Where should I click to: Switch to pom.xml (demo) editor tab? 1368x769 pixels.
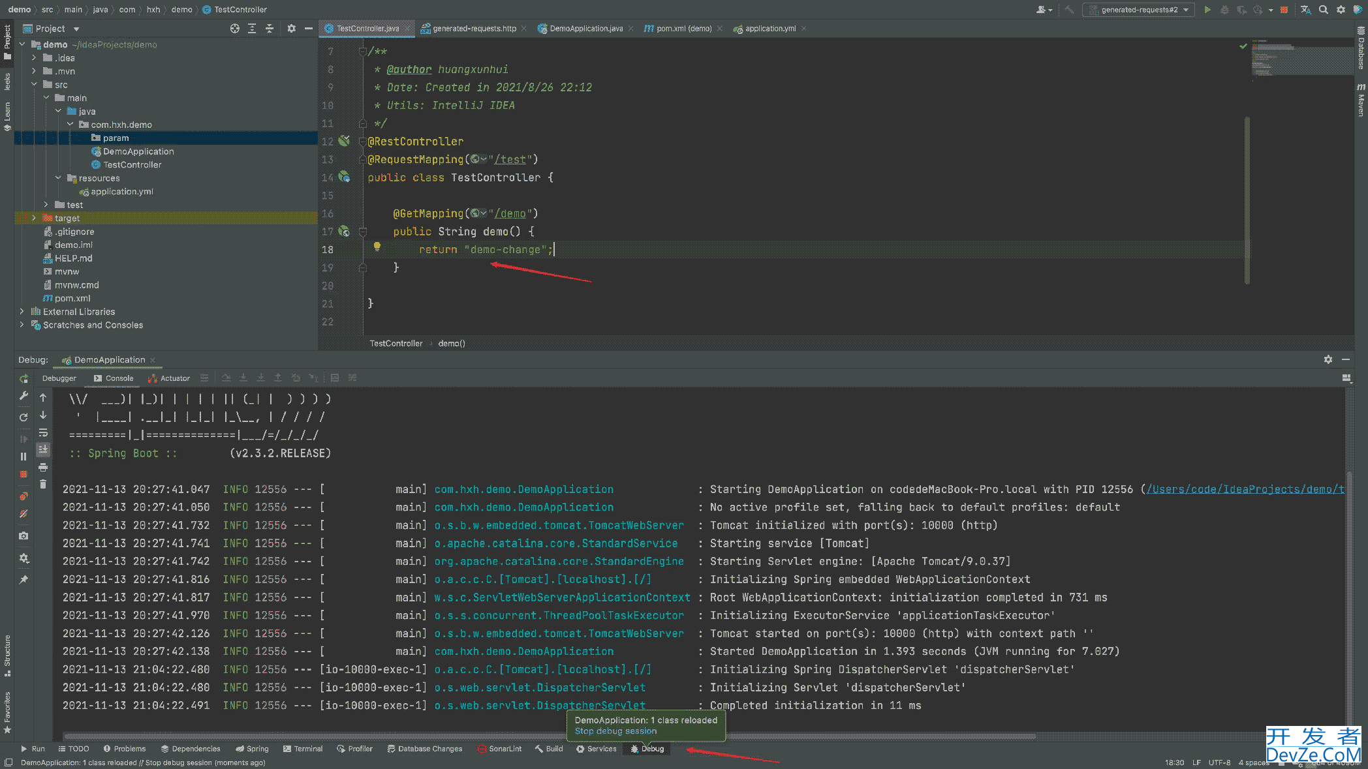point(683,29)
